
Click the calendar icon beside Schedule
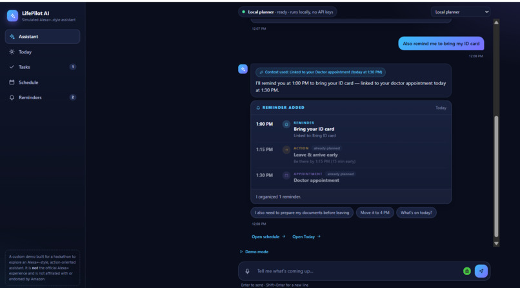pyautogui.click(x=12, y=82)
